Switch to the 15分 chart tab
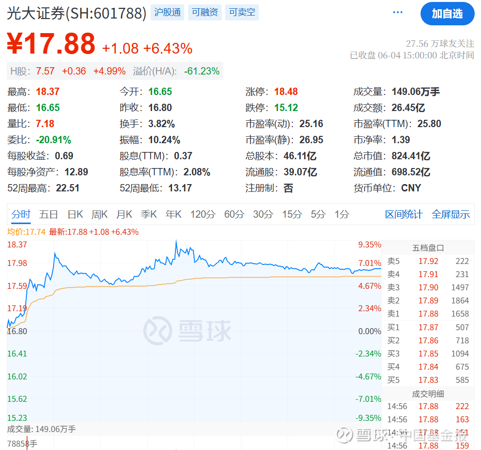Screen dimensions: 481x450 [292, 214]
